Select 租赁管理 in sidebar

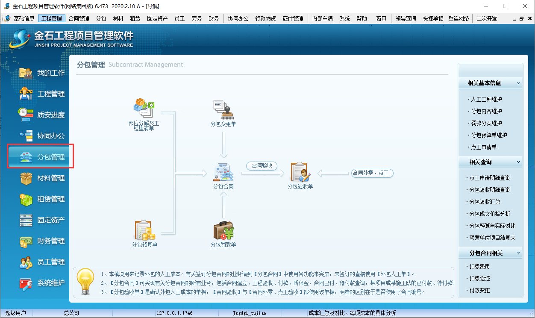pyautogui.click(x=42, y=199)
